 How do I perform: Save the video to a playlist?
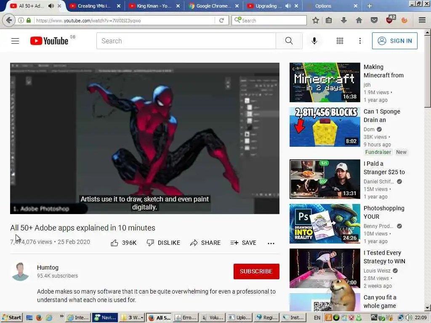click(243, 243)
